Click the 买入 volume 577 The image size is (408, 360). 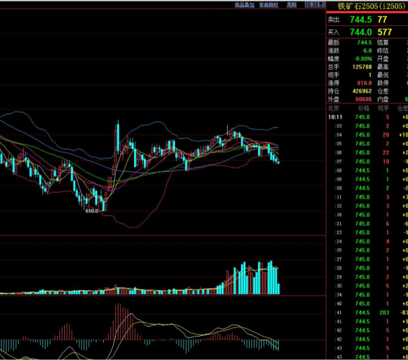pyautogui.click(x=384, y=32)
